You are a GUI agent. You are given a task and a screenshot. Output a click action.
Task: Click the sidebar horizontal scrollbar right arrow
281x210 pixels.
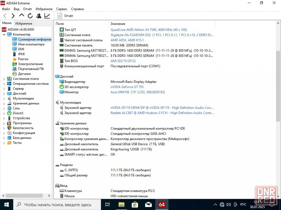click(49, 195)
